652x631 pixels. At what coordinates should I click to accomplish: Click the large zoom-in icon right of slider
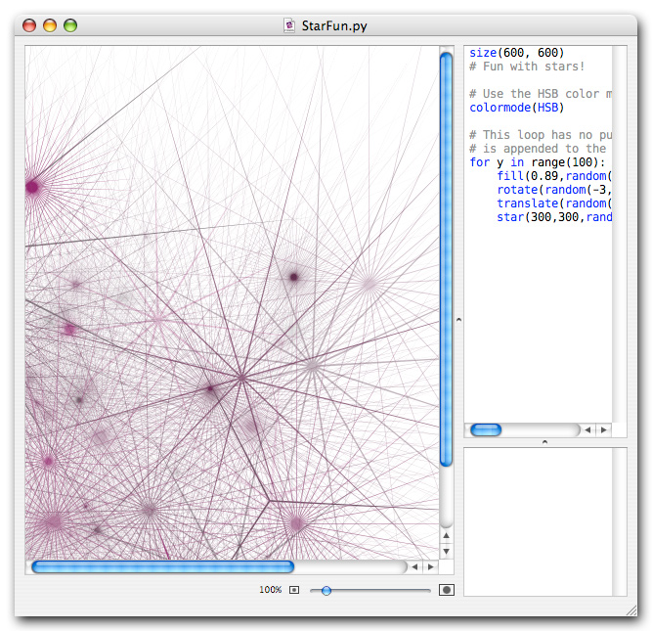tap(447, 590)
